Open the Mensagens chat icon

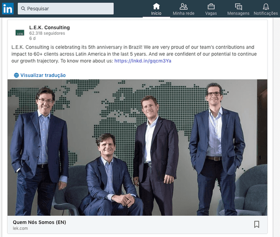pos(238,6)
